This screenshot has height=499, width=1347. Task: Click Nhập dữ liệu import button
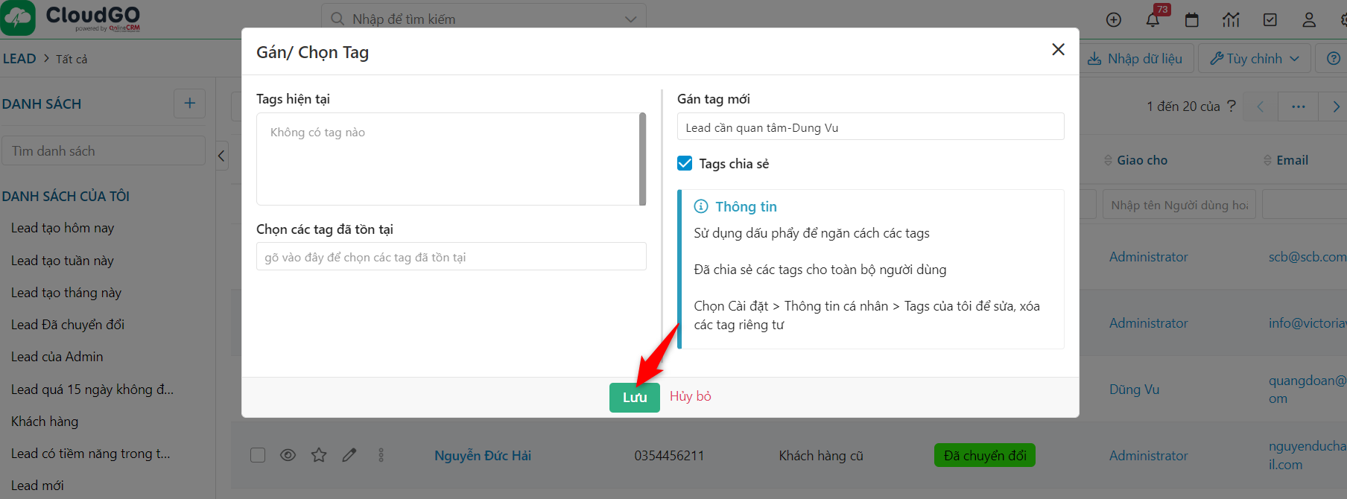[1135, 58]
